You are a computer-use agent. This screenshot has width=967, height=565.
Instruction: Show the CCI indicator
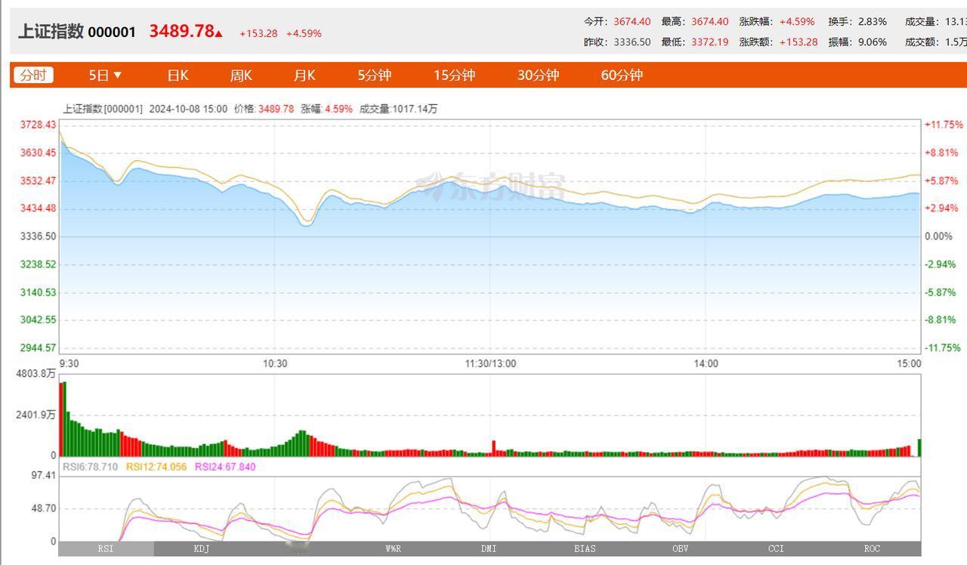(777, 549)
